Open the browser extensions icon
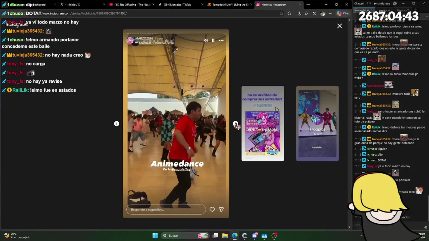This screenshot has width=429, height=241. [x=290, y=13]
